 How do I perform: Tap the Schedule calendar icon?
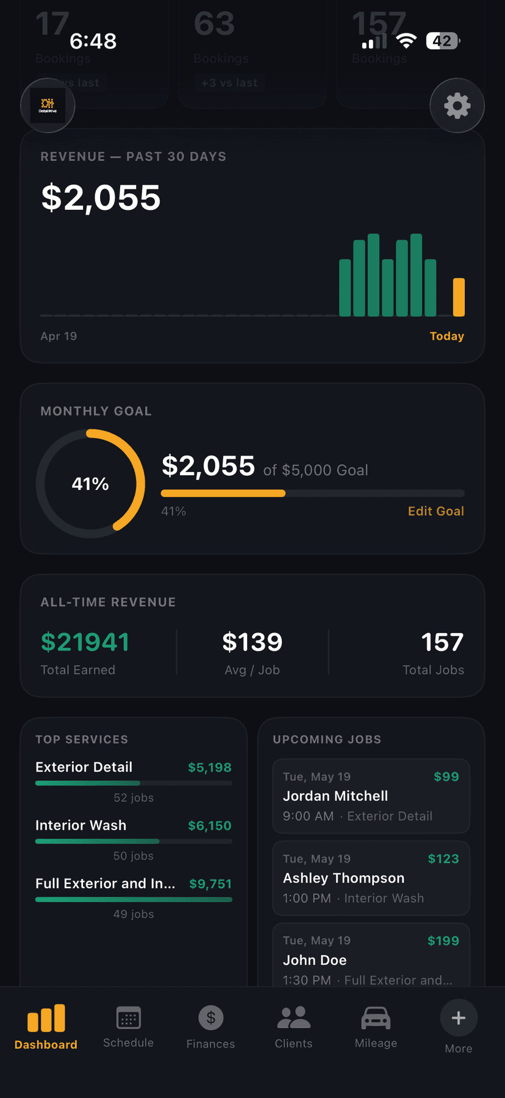128,1017
